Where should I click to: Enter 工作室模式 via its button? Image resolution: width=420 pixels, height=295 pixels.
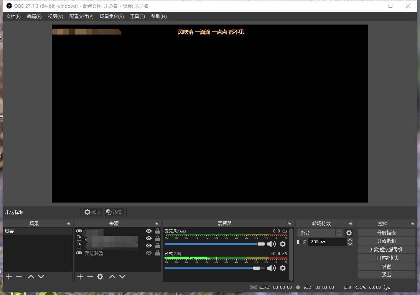(x=386, y=257)
